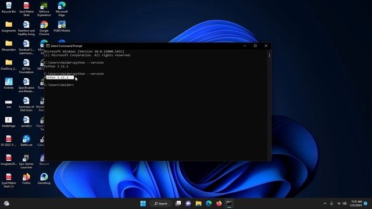Launch Epic Games Launcher shortcut
372x209 pixels.
[x=26, y=161]
